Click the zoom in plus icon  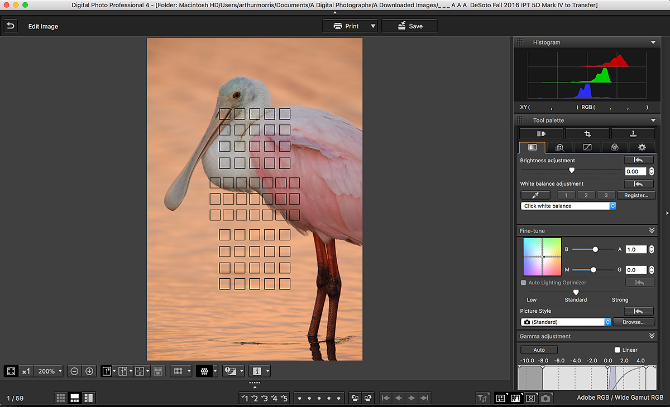(x=89, y=371)
